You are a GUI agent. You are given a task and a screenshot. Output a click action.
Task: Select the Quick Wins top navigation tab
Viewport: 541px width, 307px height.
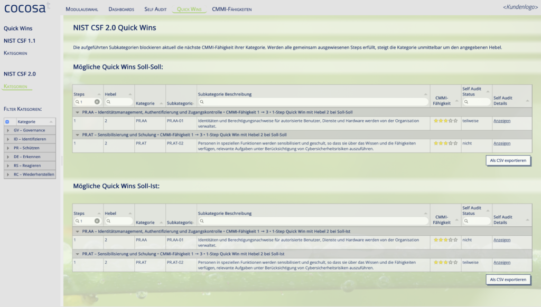click(x=189, y=9)
